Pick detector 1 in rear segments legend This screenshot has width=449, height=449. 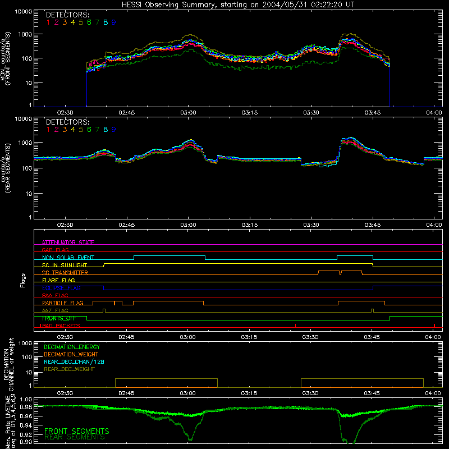pos(48,130)
